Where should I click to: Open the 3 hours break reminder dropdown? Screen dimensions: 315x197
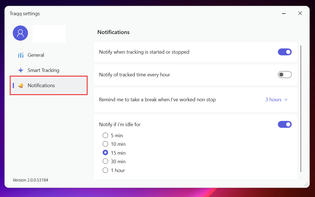pos(276,100)
